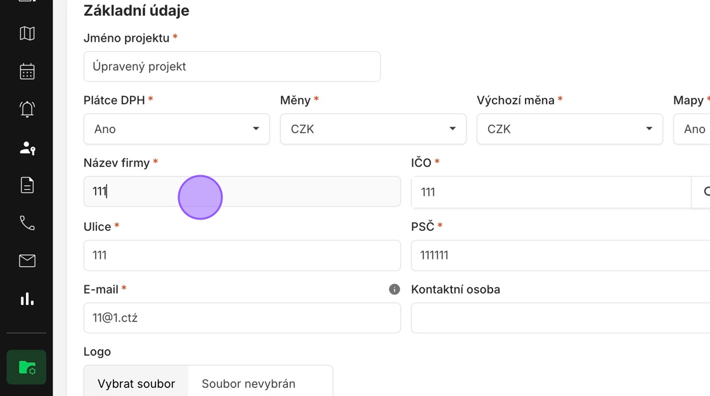Open the notifications bell icon
Image resolution: width=710 pixels, height=396 pixels.
click(x=27, y=109)
